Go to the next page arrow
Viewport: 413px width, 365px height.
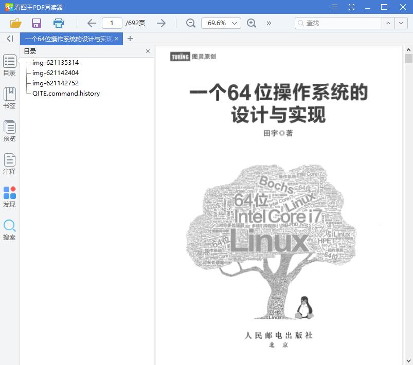[161, 23]
